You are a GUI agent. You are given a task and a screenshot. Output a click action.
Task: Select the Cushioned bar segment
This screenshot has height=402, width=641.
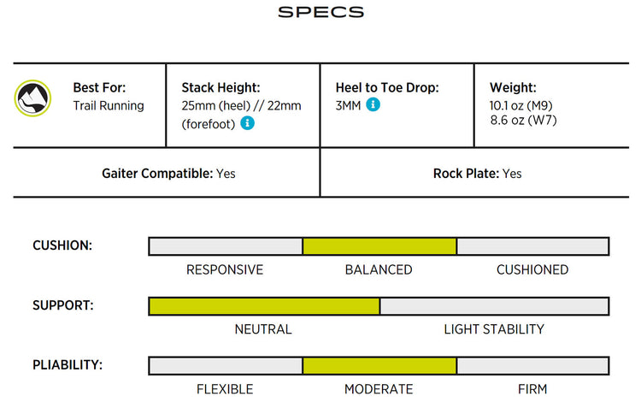coord(533,246)
